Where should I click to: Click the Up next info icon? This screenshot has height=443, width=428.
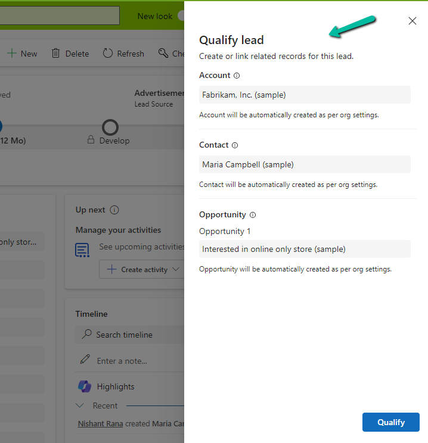pos(114,210)
